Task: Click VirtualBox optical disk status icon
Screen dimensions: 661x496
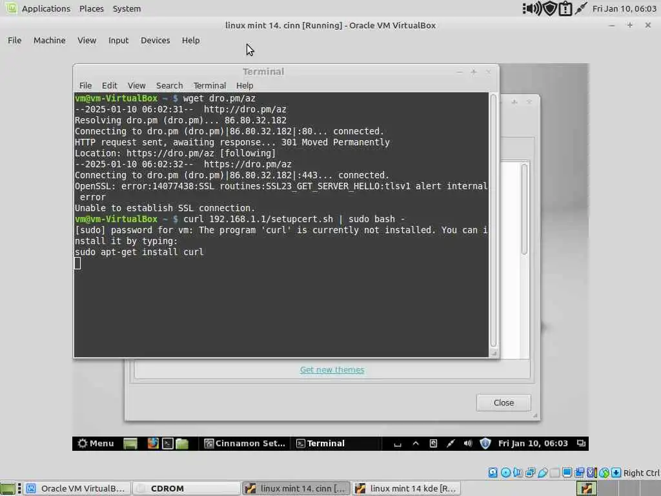Action: [505, 473]
